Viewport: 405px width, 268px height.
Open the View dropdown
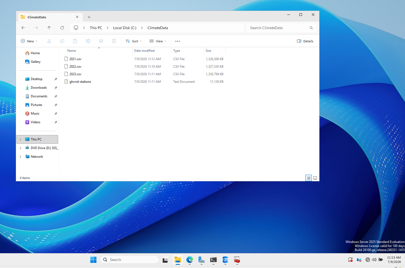pos(158,41)
